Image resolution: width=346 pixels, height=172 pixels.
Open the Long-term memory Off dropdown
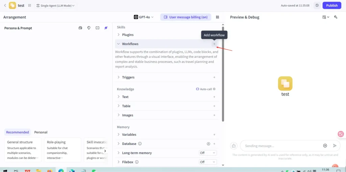tap(208, 152)
